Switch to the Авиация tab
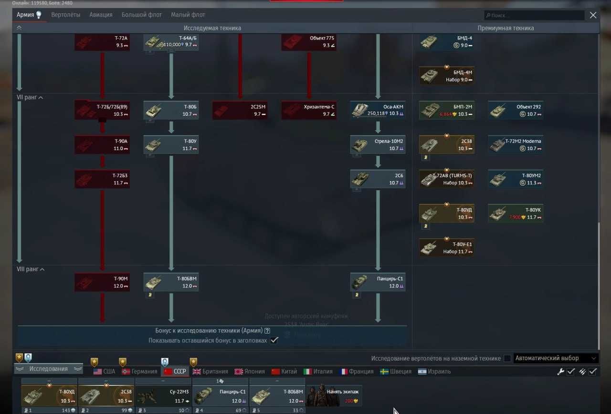 [x=101, y=15]
